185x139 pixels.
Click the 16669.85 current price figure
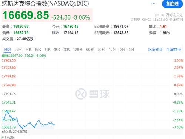tap(26, 15)
